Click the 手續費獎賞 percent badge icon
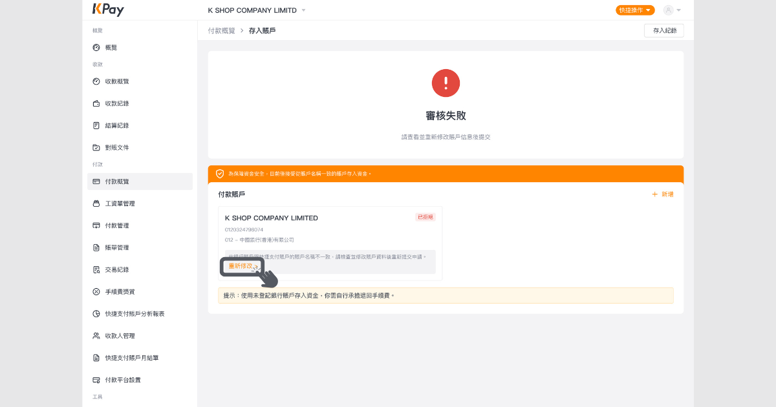This screenshot has width=776, height=407. [96, 292]
